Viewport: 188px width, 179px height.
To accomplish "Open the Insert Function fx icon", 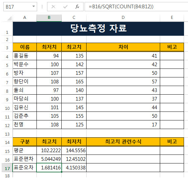I will pos(77,7).
